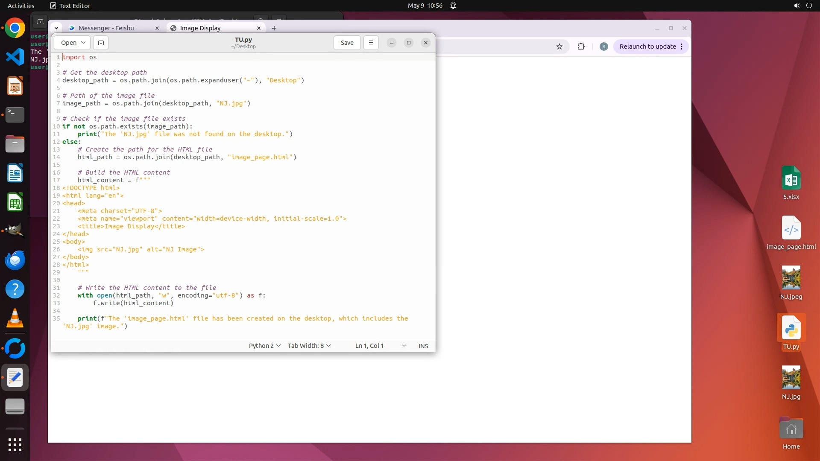
Task: Click Relaunch to update
Action: tap(647, 47)
